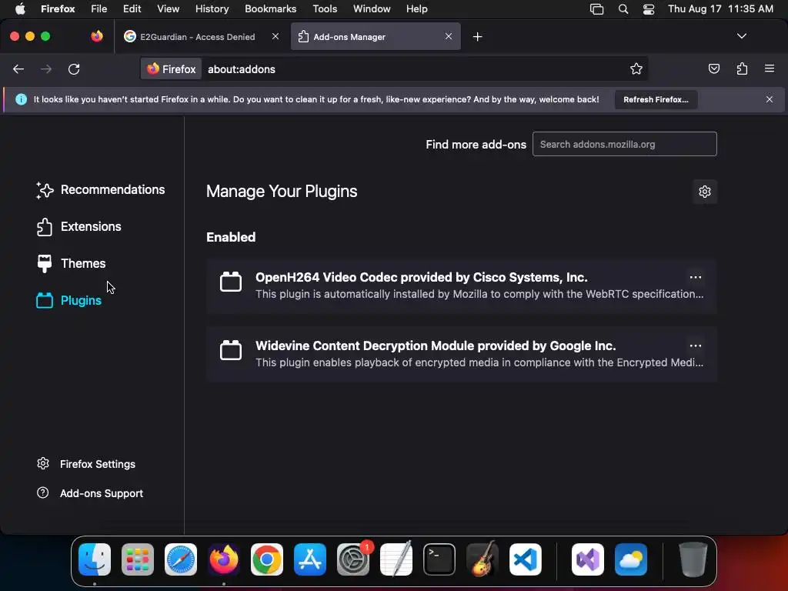
Task: Open Visual Studio from the Dock
Action: click(588, 559)
